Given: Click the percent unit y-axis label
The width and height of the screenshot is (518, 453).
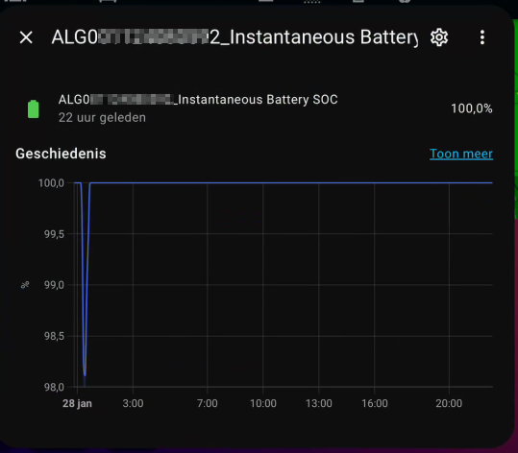Looking at the screenshot, I should tap(25, 285).
